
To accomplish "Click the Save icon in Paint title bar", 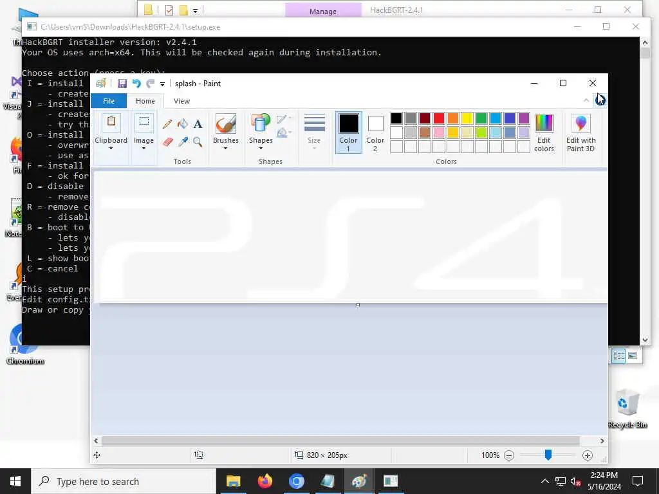I will tap(122, 84).
